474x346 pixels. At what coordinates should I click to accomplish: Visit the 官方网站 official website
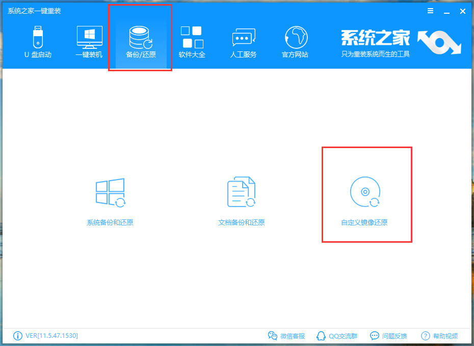pyautogui.click(x=295, y=41)
